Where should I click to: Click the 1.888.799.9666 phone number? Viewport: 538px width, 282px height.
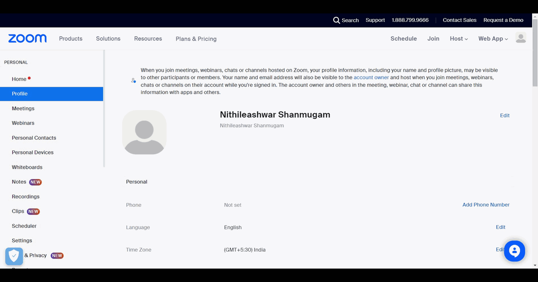tap(410, 20)
